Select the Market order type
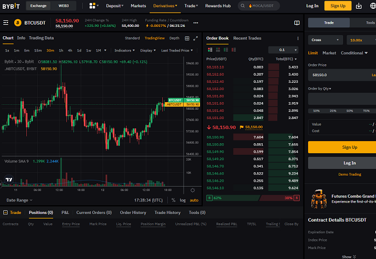Screen dimensions: 376x259 (x=329, y=53)
